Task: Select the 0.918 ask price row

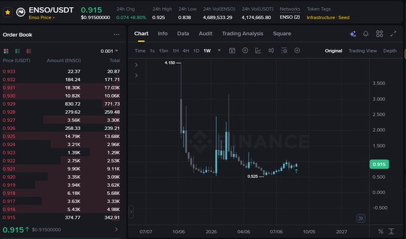Action: [61, 193]
